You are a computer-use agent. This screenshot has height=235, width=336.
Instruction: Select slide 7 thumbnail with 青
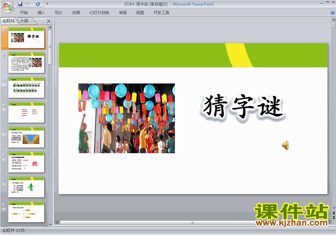tap(26, 187)
